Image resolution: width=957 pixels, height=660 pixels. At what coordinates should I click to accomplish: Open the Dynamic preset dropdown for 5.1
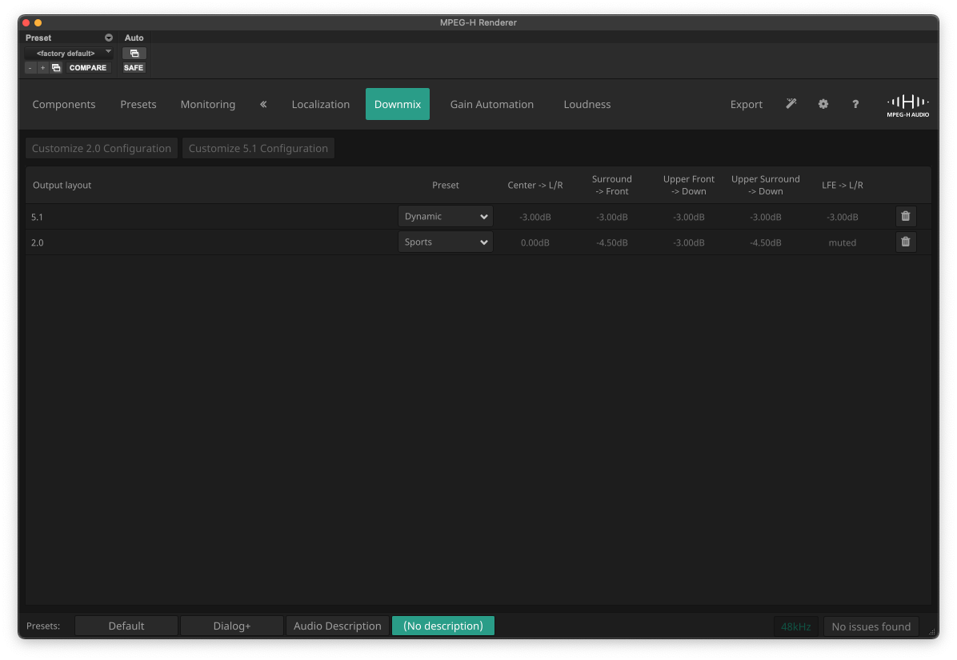coord(446,217)
